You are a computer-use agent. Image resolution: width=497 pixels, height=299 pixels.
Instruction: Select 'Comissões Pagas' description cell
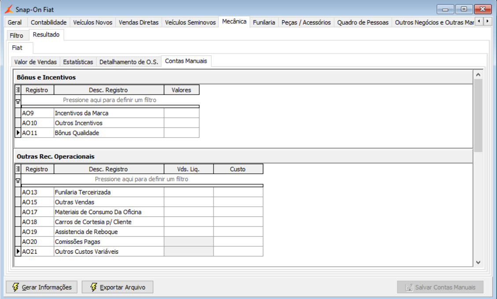[109, 242]
